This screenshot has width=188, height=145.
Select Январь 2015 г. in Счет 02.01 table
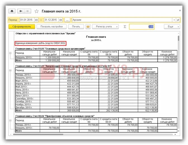27,75
